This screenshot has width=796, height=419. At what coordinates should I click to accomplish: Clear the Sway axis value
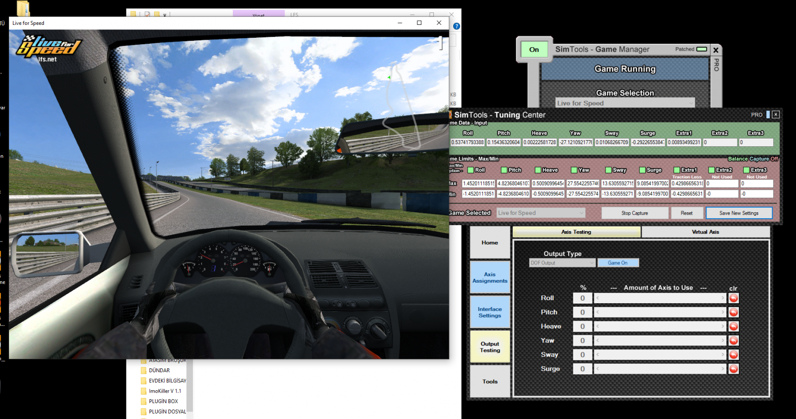pos(733,355)
